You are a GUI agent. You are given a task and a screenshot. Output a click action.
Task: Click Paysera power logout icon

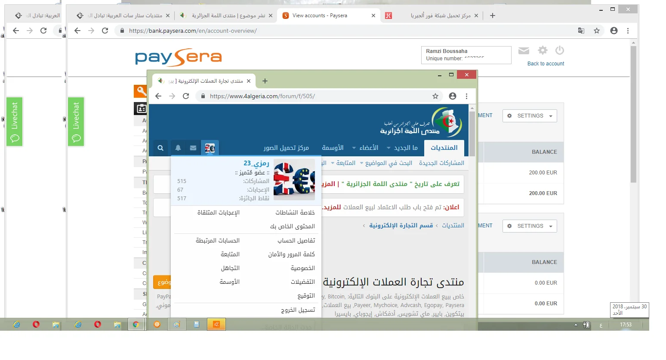pos(559,50)
